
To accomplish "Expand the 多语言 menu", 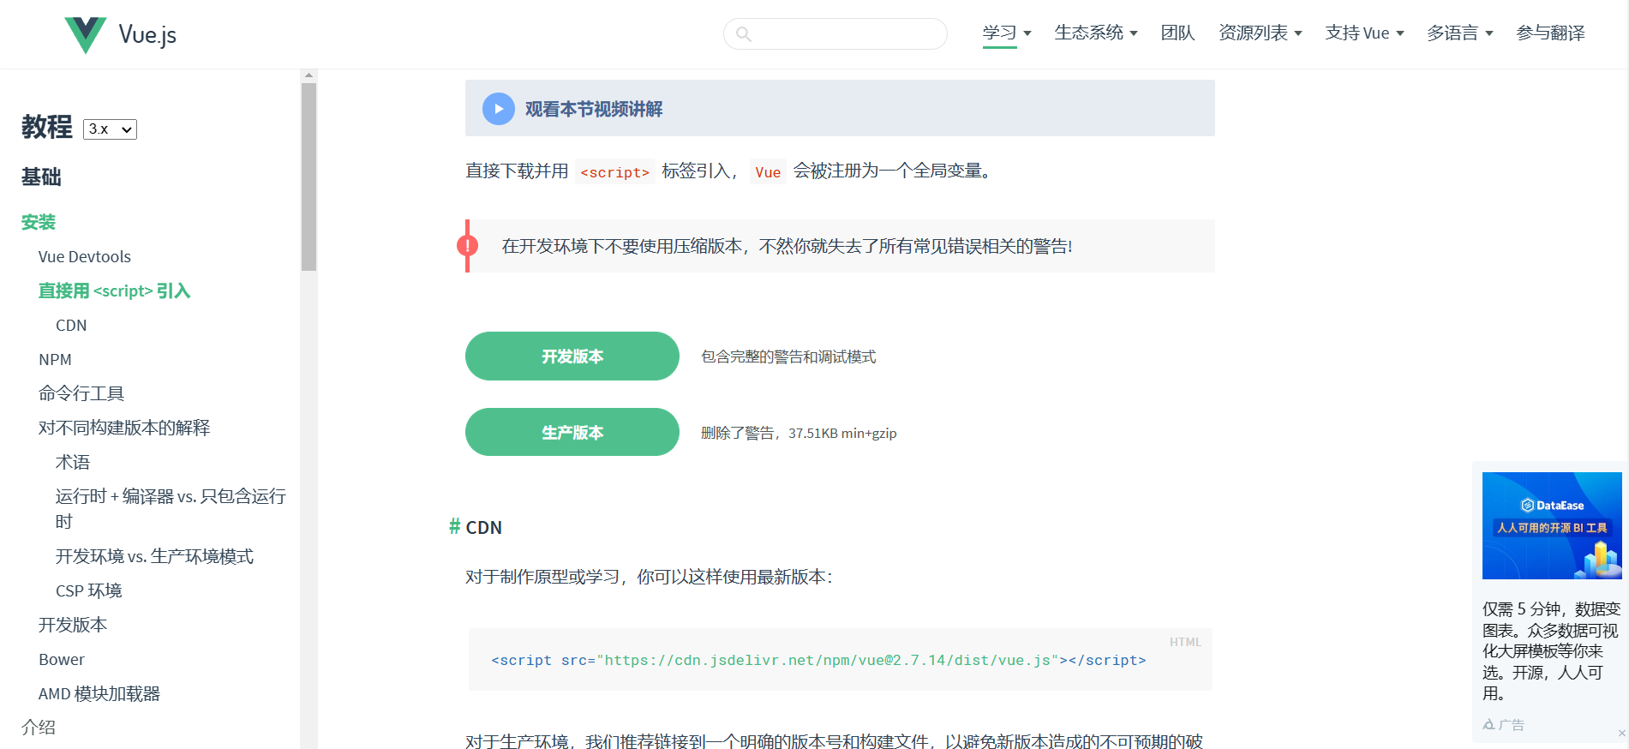I will 1460,33.
